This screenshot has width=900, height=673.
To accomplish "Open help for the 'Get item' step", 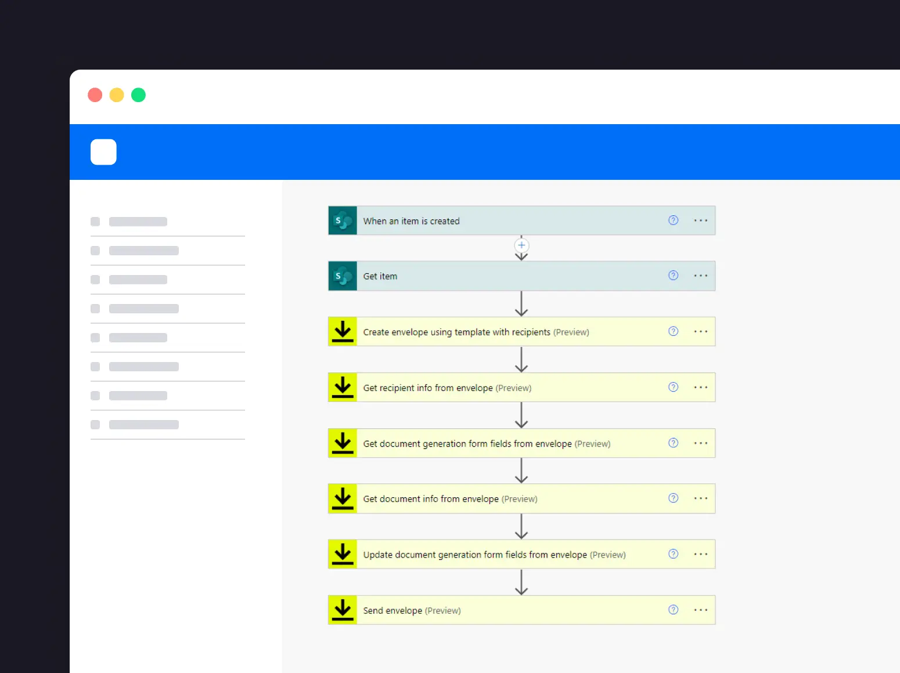I will click(x=673, y=276).
